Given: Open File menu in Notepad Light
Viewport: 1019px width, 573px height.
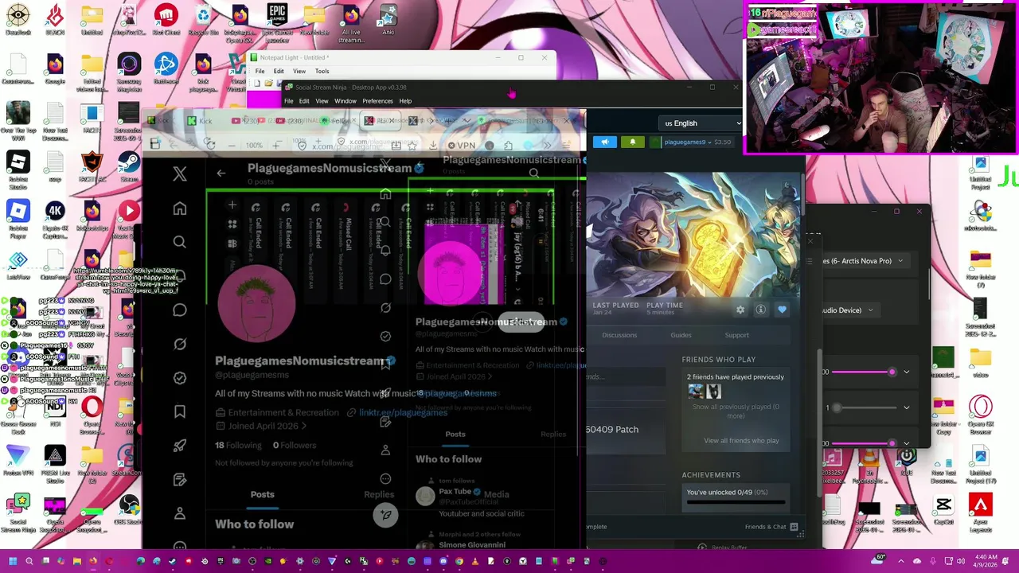Looking at the screenshot, I should click(x=260, y=71).
